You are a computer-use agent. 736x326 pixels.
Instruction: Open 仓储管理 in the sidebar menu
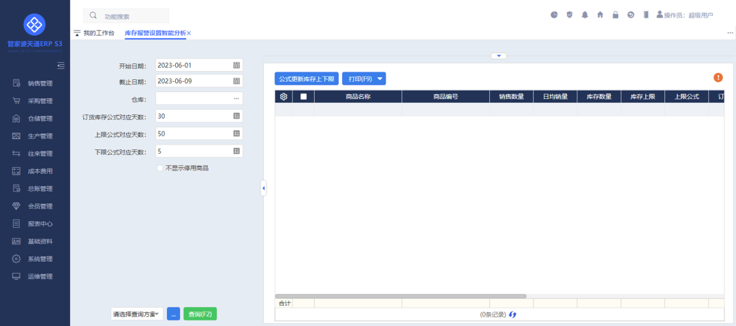point(40,119)
